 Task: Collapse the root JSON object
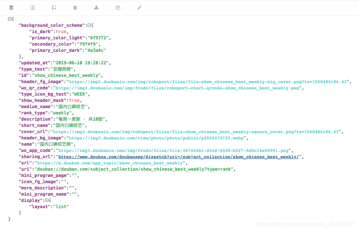(x=10, y=19)
